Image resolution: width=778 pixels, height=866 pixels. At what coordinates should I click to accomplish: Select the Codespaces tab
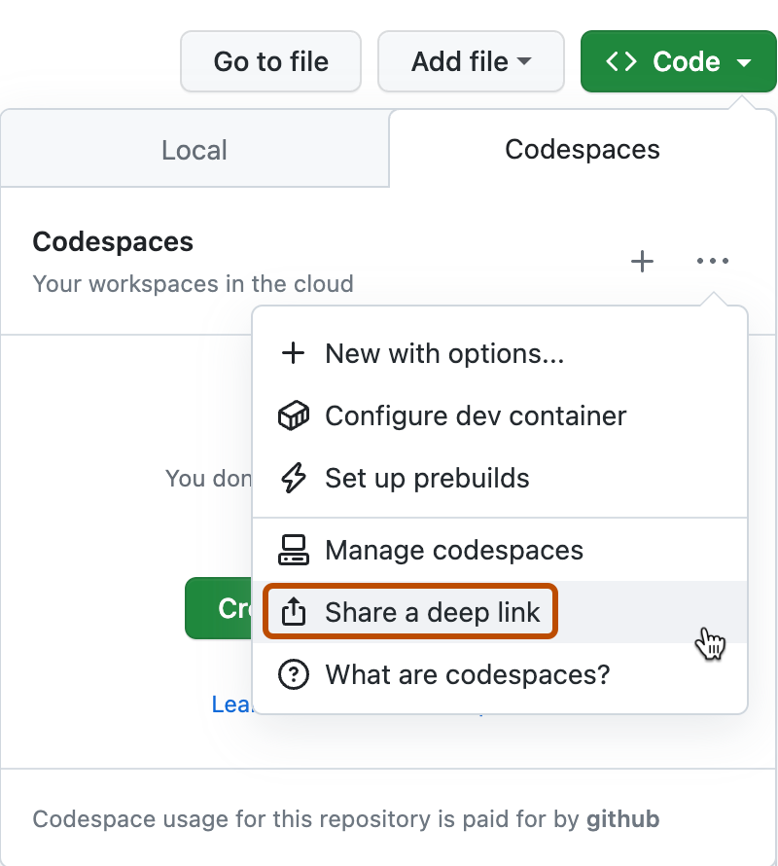pyautogui.click(x=582, y=149)
